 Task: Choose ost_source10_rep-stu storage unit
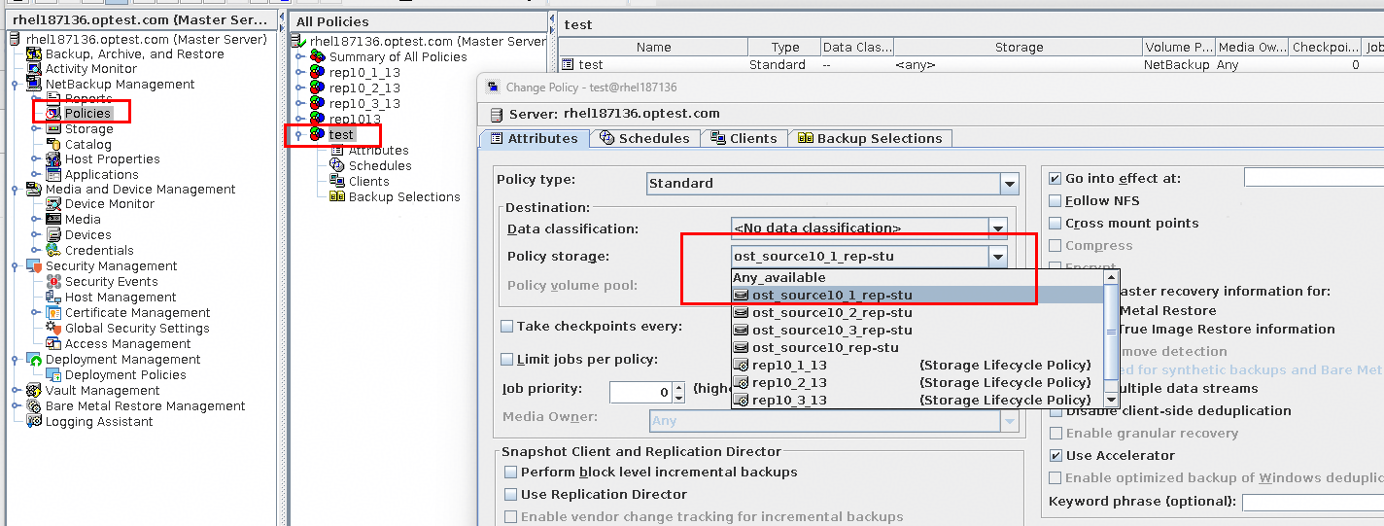click(x=917, y=348)
